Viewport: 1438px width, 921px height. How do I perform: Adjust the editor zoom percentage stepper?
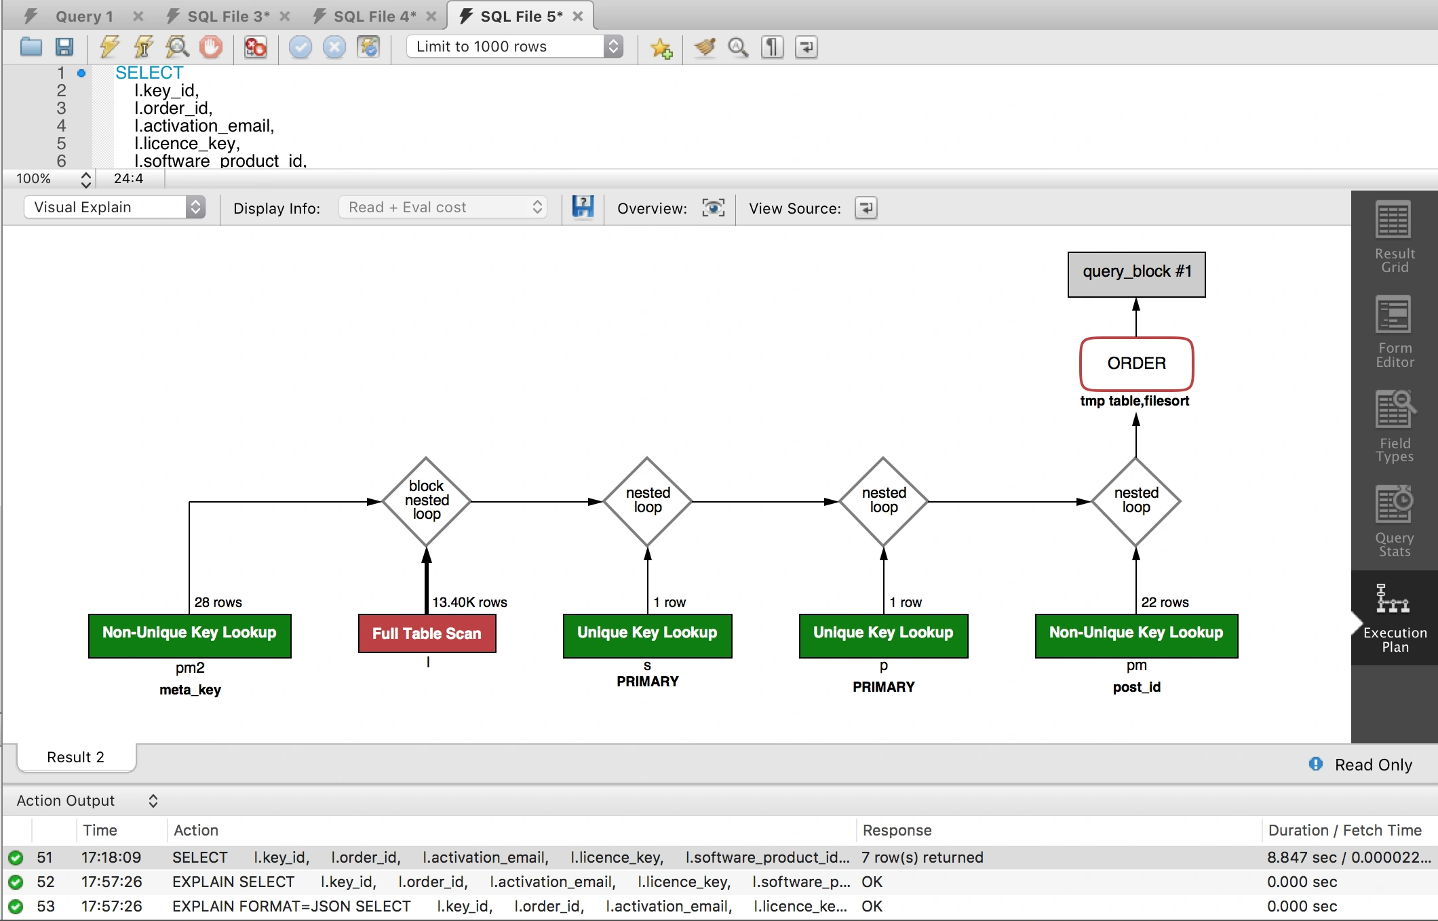pyautogui.click(x=85, y=179)
